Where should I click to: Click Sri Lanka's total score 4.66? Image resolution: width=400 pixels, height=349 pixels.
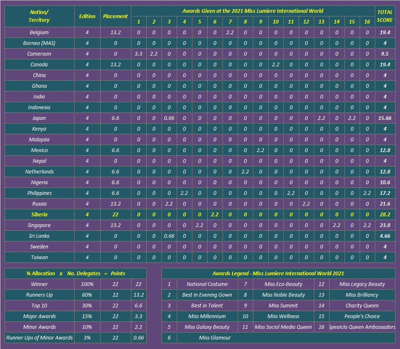point(385,236)
